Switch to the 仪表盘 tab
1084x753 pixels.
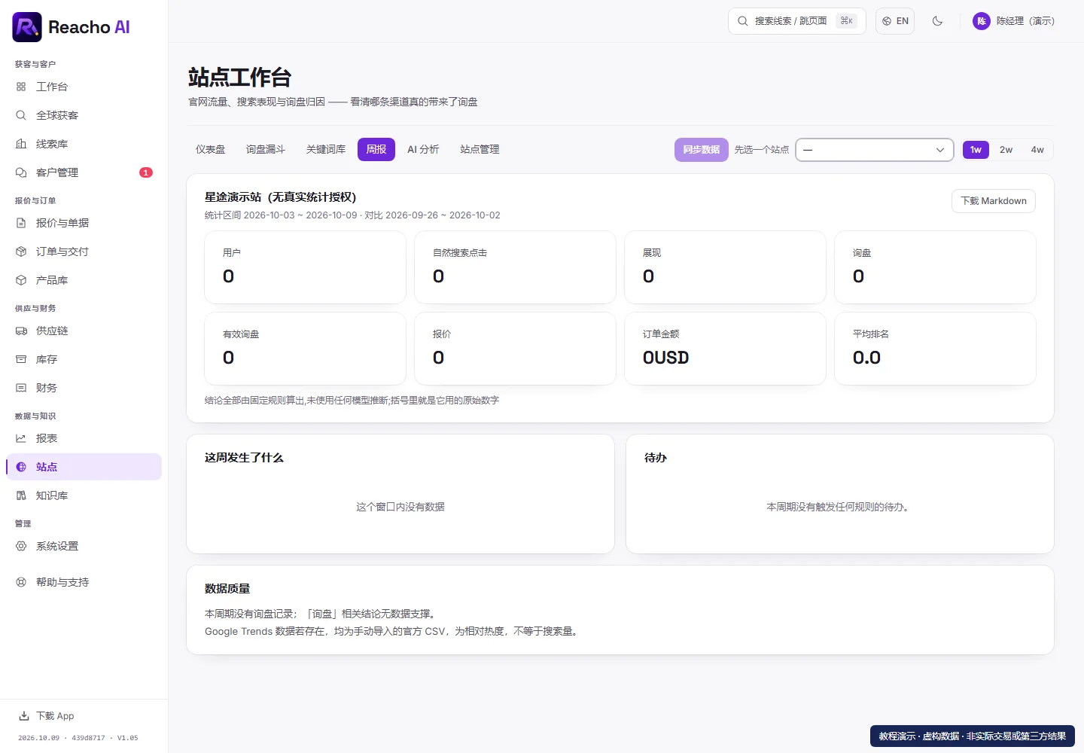point(211,150)
